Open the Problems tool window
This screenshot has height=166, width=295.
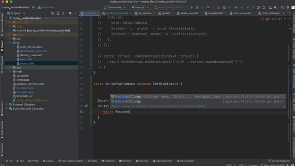click(x=108, y=161)
